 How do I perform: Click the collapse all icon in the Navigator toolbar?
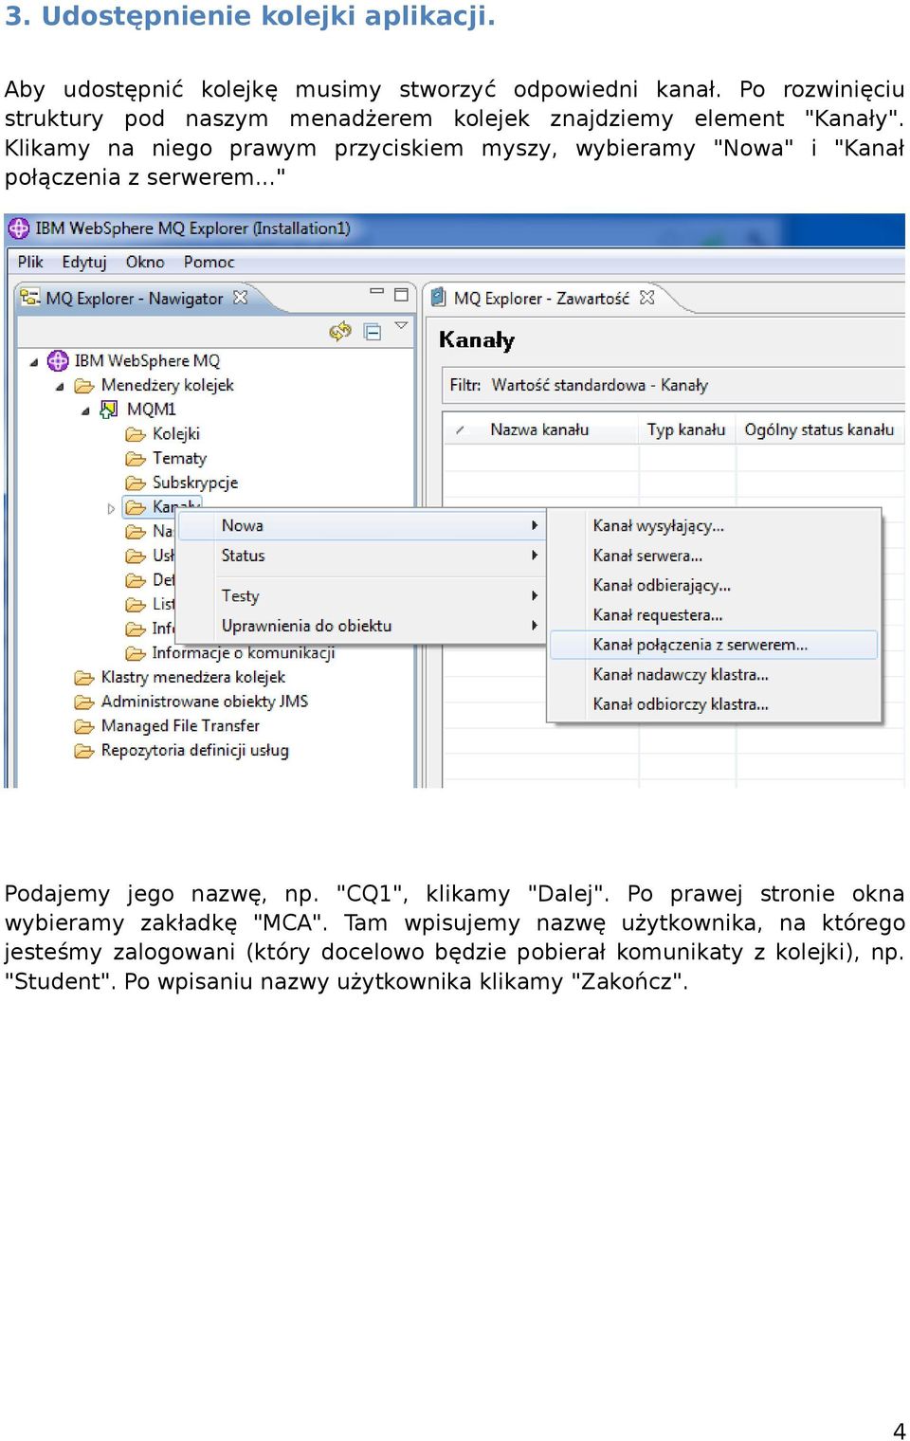[x=373, y=331]
